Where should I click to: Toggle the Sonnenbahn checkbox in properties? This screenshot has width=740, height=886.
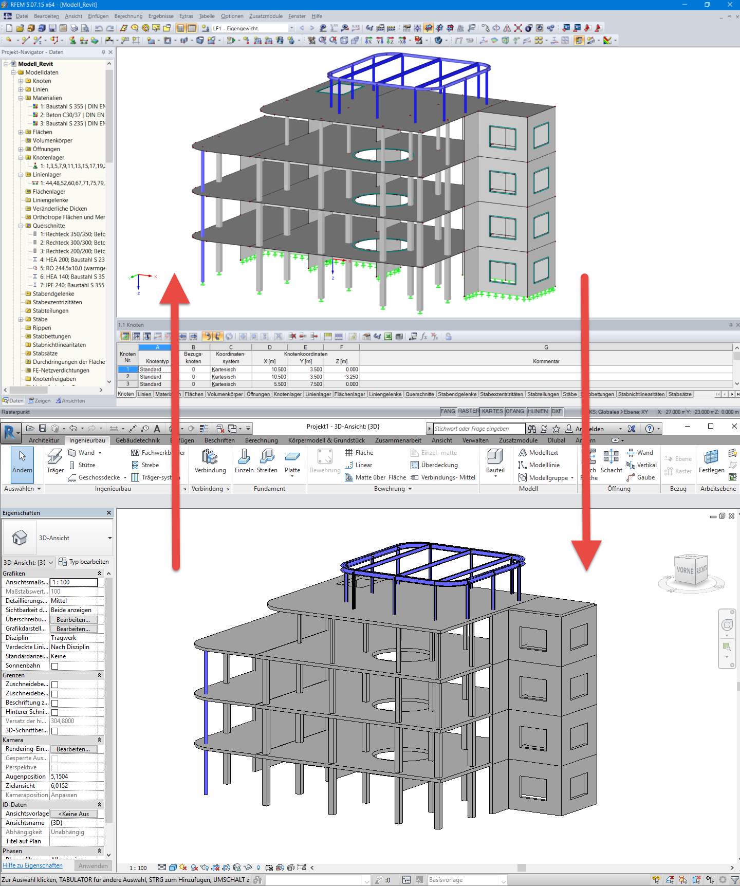coord(54,666)
